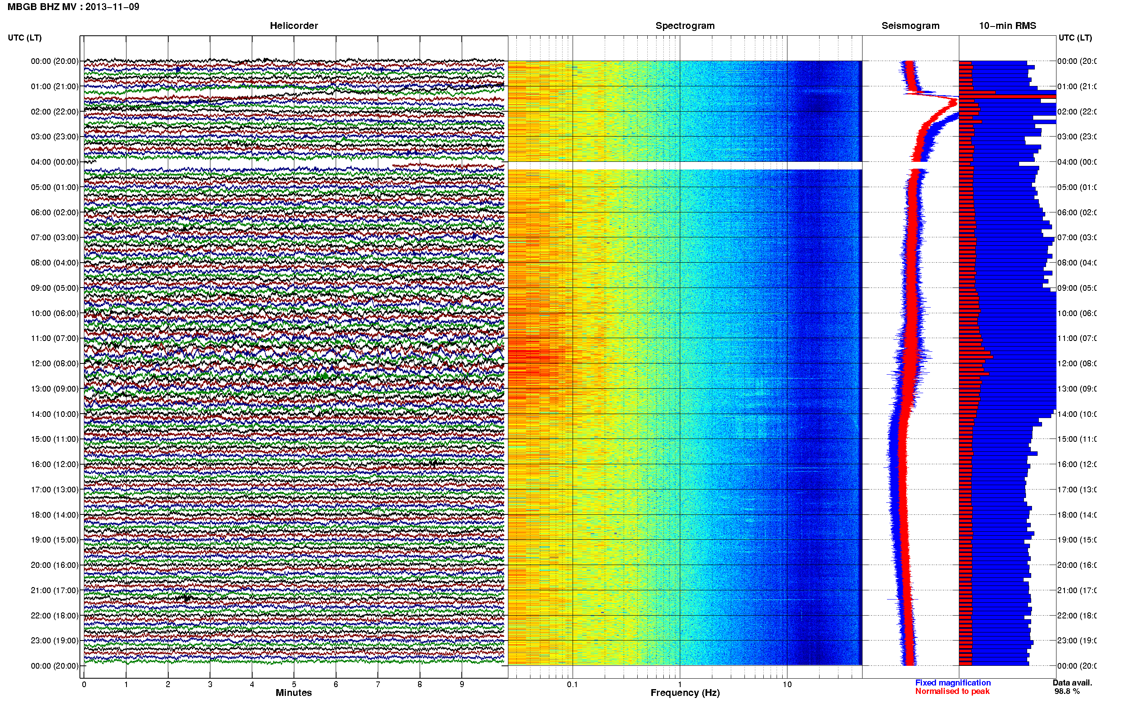Click the left '14:00 (10:00)' time label

55,414
